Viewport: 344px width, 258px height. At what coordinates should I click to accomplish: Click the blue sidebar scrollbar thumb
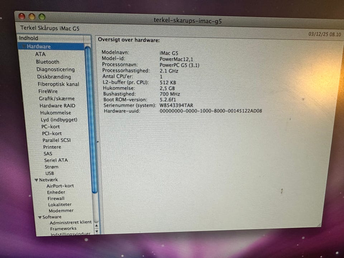pos(90,120)
